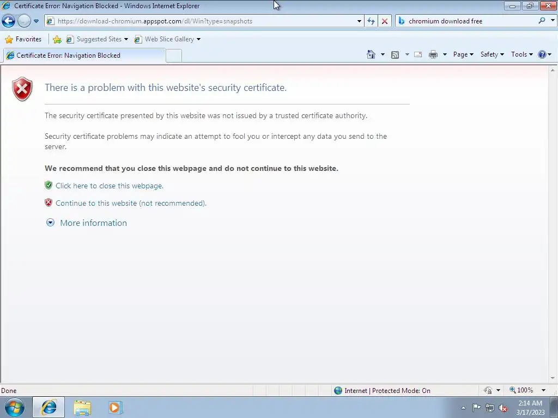Click the Home icon in the command bar
The height and width of the screenshot is (418, 558).
371,54
